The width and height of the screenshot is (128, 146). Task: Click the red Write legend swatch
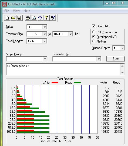tap(55, 83)
